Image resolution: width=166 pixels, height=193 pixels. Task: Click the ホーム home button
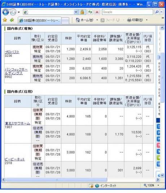[x=84, y=20]
